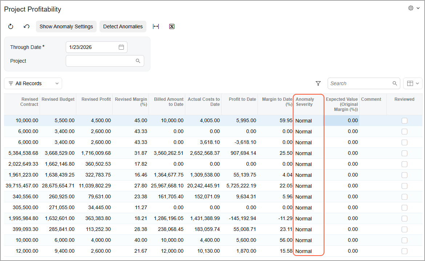
Task: Check Reviewed for the 1,995,984.80 row
Action: coord(404,219)
